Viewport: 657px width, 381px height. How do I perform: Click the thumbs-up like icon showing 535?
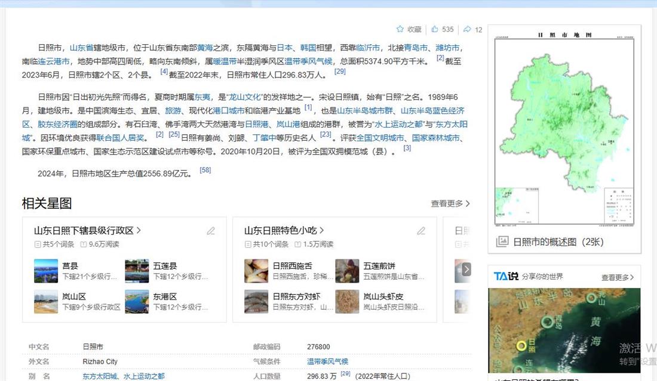(434, 29)
